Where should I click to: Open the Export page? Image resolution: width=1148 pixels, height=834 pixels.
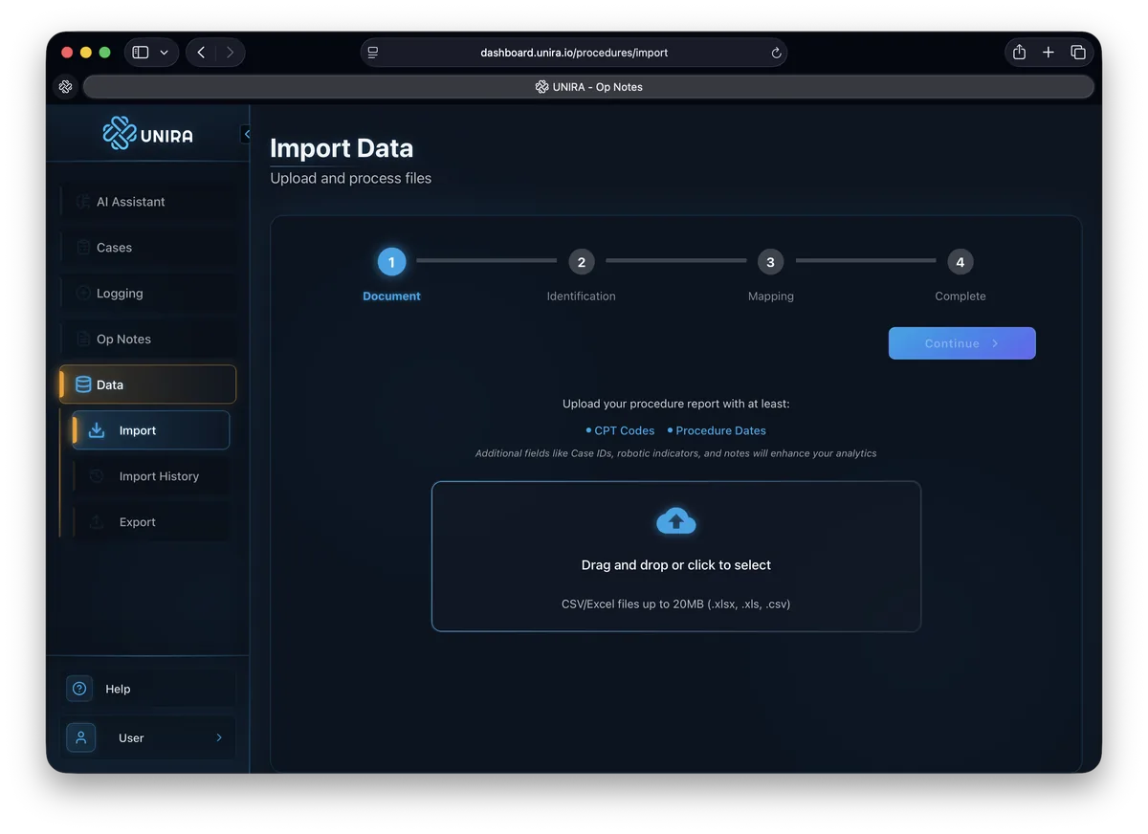151,522
